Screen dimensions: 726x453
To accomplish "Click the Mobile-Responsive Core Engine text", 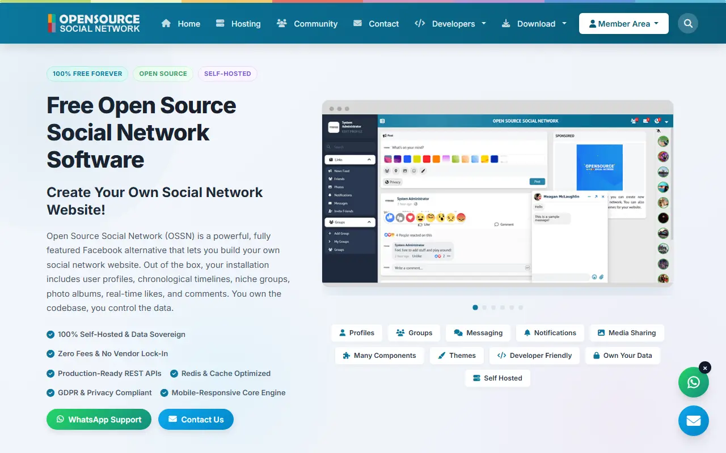I will [x=229, y=393].
